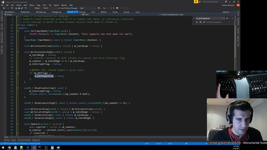Open the Edit menu
Viewport: 267px width, 150px height.
pos(7,5)
